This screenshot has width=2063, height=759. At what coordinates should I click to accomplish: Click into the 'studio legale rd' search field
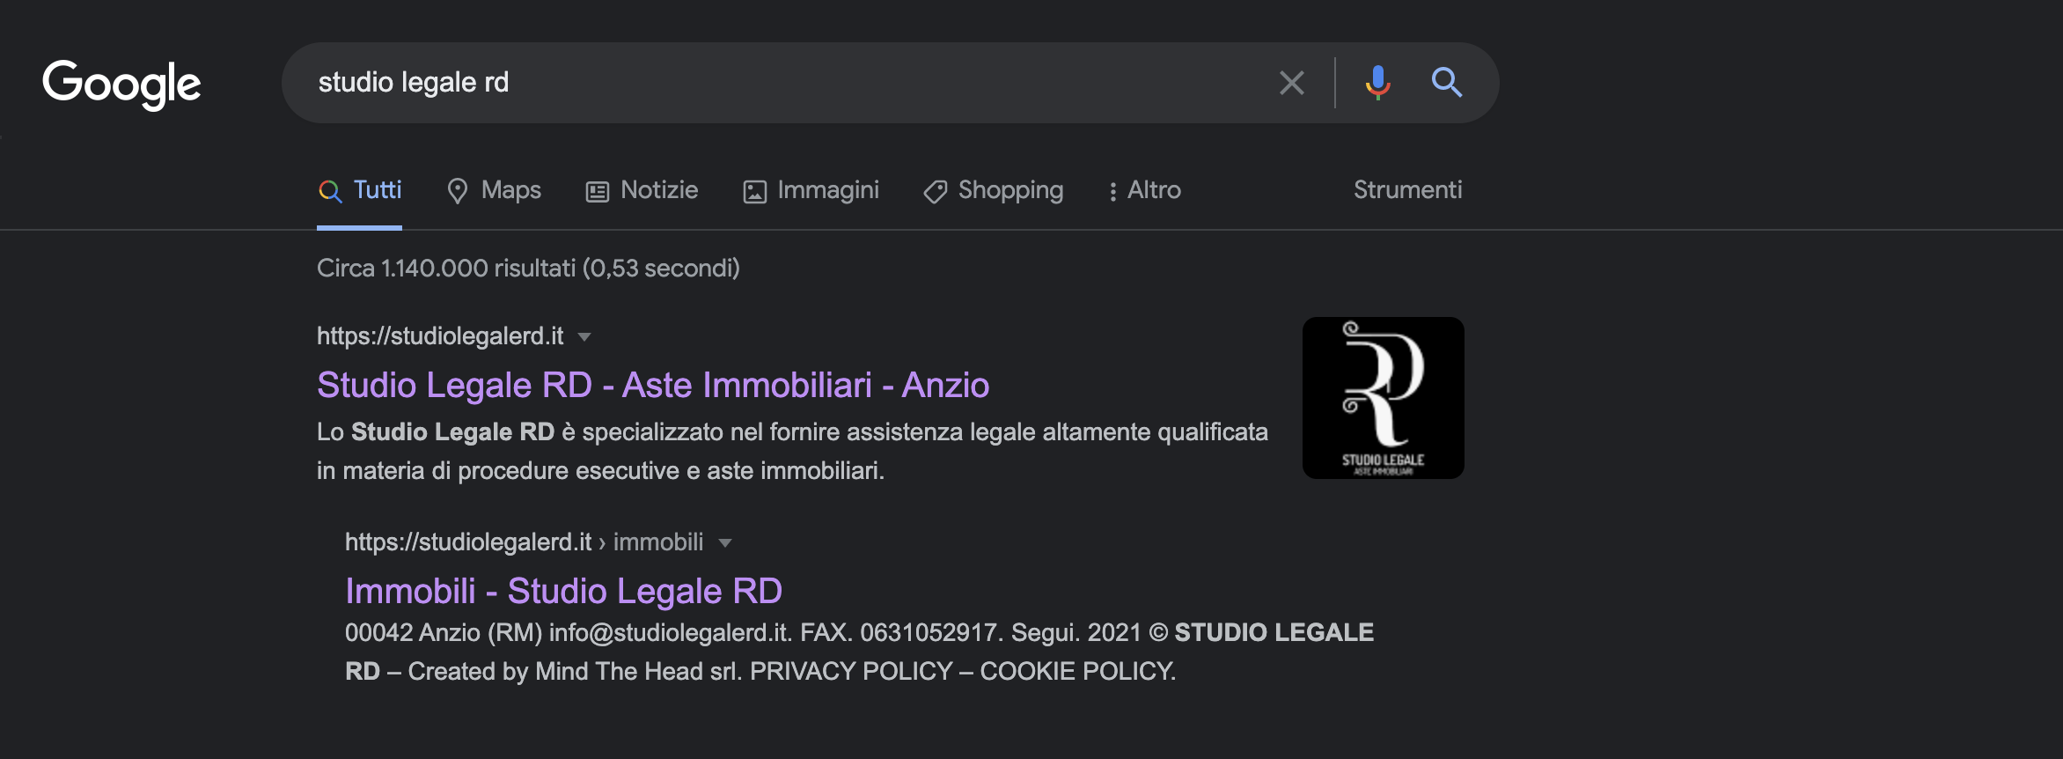pos(775,83)
